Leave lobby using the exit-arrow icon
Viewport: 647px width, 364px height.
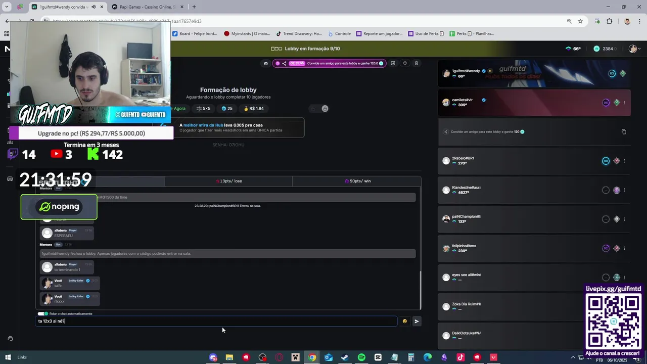[x=393, y=63]
